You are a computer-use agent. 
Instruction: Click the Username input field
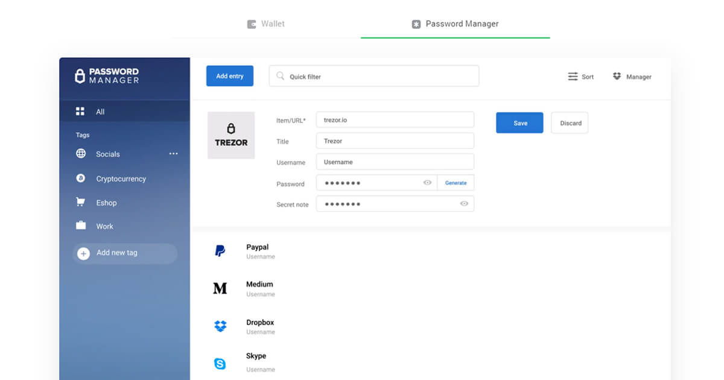(395, 162)
